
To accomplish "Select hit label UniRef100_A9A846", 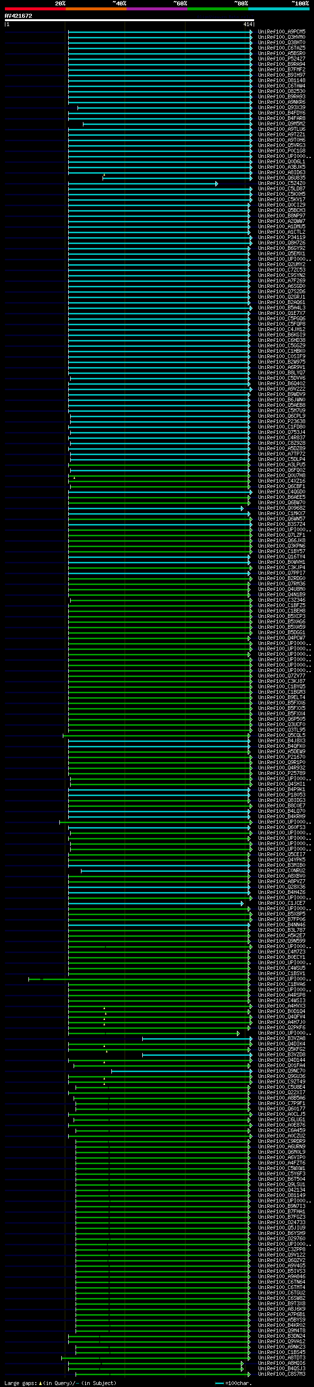I will (282, 1277).
